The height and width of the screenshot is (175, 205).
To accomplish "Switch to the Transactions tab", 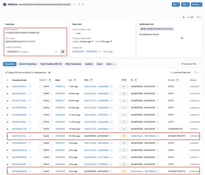I will click(10, 64).
